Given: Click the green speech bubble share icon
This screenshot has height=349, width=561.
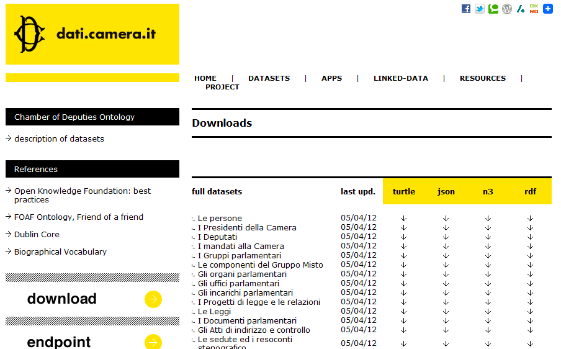Looking at the screenshot, I should [493, 9].
